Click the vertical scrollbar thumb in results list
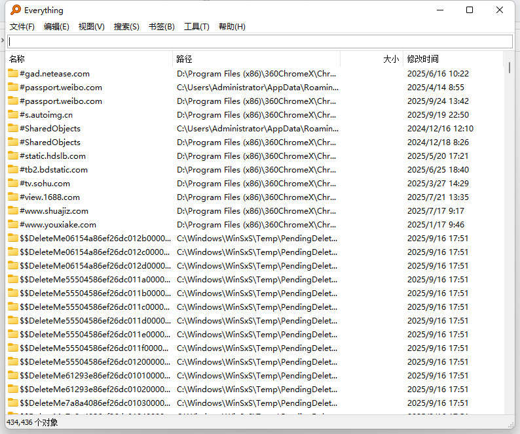Viewport: 520px width, 434px height. [x=510, y=68]
